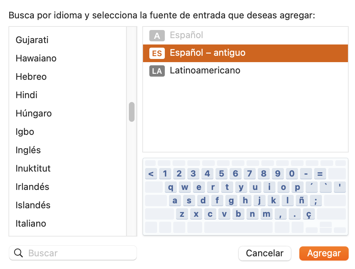Select Hebreo from the language list
This screenshot has height=269, width=355.
point(31,77)
